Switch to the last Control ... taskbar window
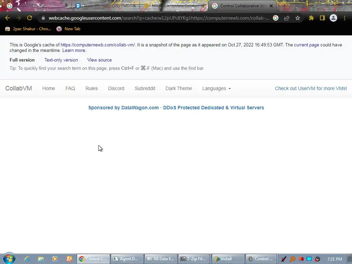This screenshot has width=352, height=264. tap(262, 259)
